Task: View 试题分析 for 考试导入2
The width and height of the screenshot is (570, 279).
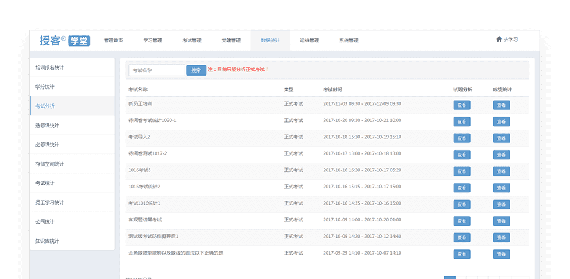Action: tap(462, 138)
